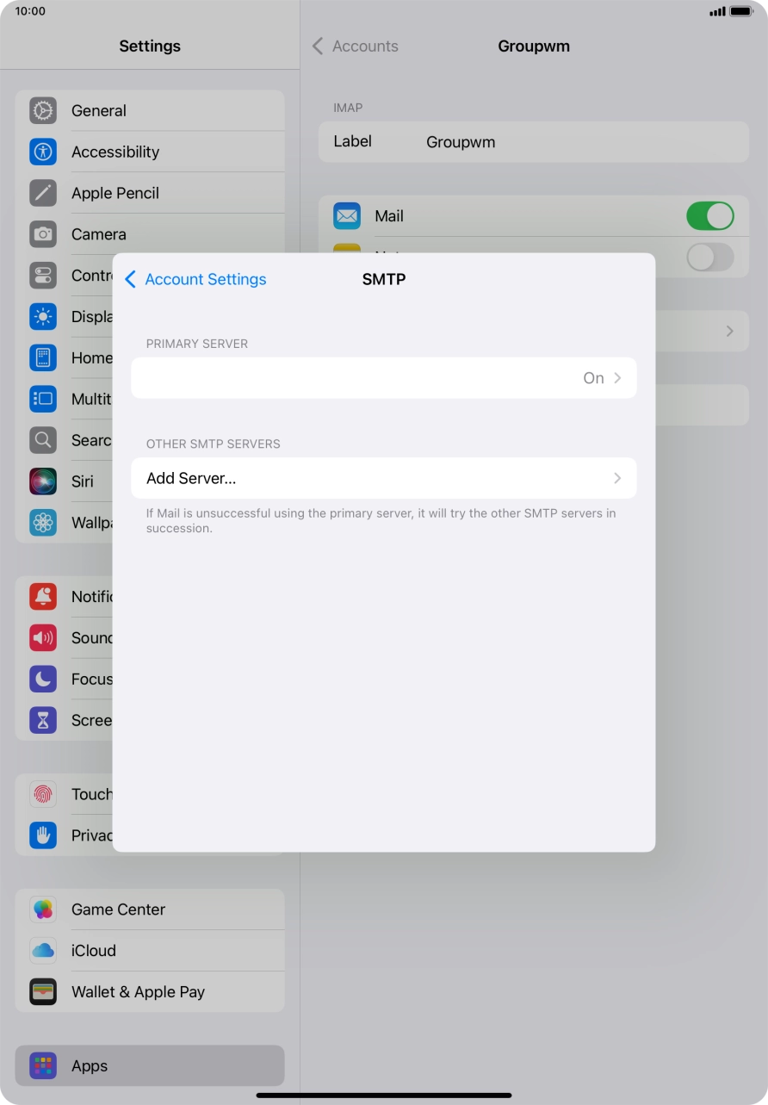
Task: Select the iCloud sidebar icon
Action: (x=42, y=950)
